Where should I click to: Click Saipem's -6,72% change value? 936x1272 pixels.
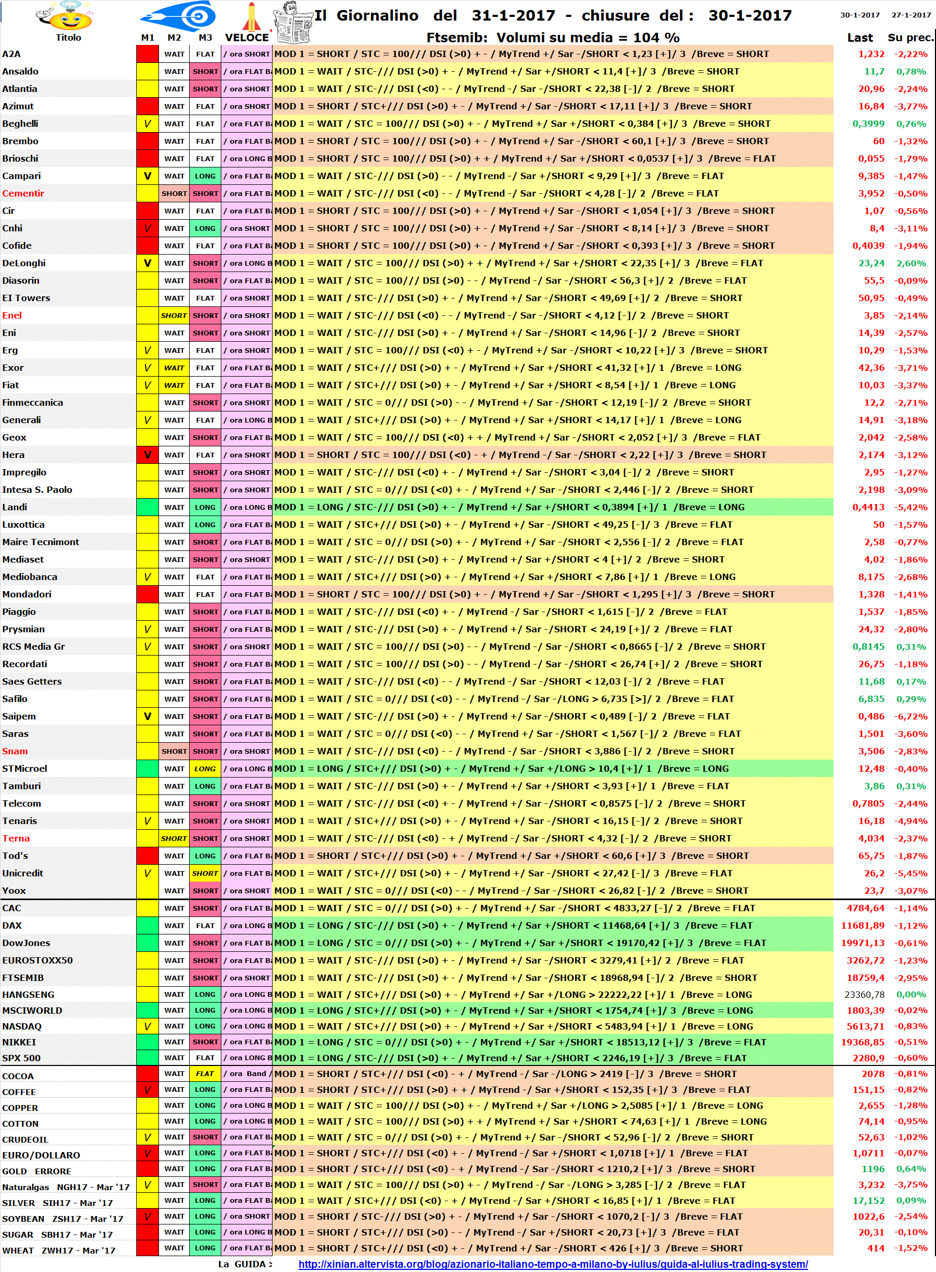click(x=911, y=716)
